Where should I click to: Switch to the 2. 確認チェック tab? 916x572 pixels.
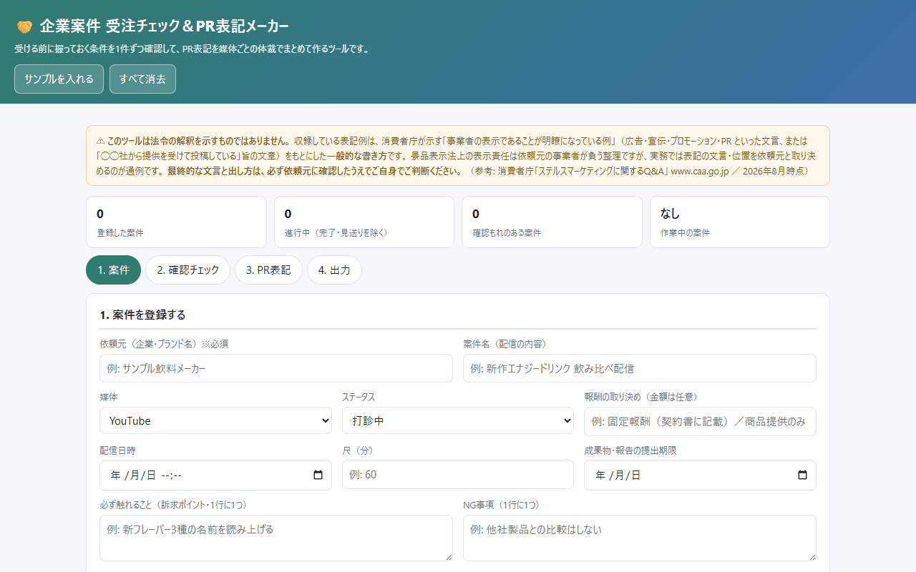(x=187, y=270)
